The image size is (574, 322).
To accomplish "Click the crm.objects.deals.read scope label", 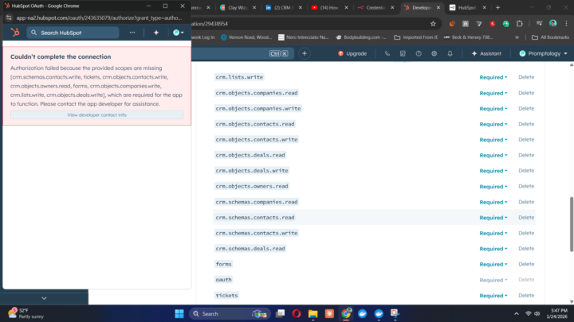I will coord(250,155).
